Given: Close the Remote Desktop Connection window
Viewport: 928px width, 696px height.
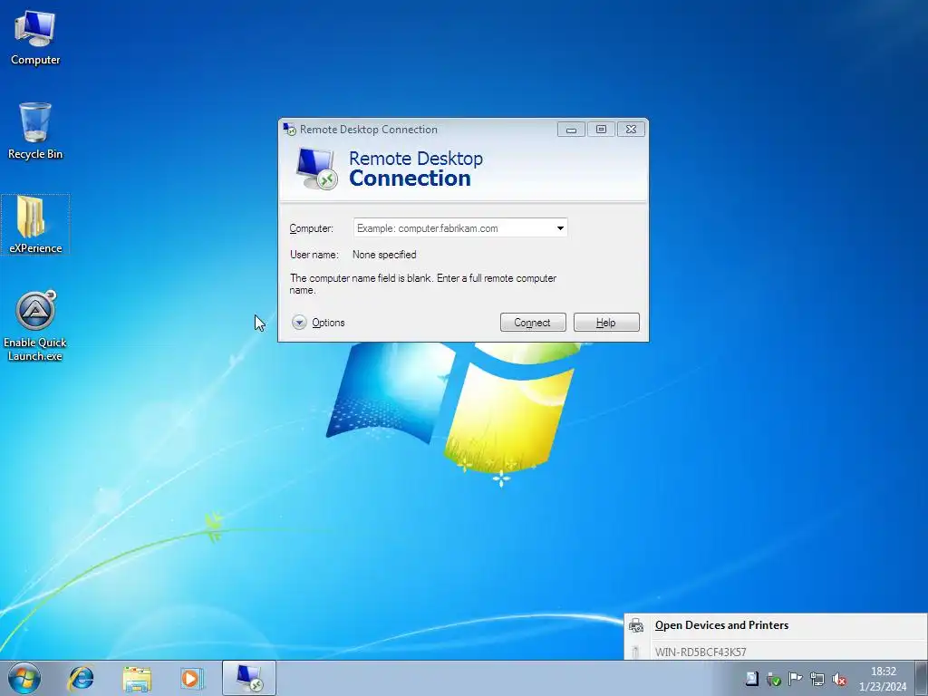Looking at the screenshot, I should click(632, 129).
